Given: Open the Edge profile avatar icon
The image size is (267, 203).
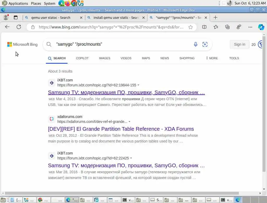Looking at the screenshot, I should (x=6, y=17).
